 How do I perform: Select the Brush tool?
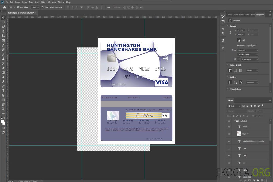click(x=3, y=54)
